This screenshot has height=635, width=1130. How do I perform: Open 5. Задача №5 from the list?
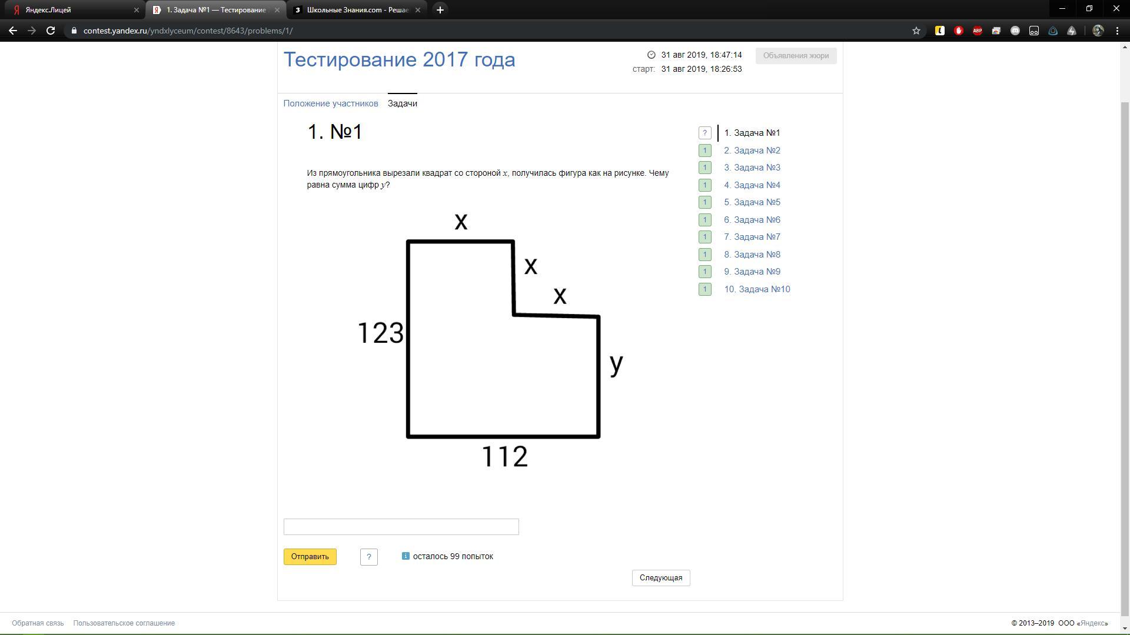[752, 202]
